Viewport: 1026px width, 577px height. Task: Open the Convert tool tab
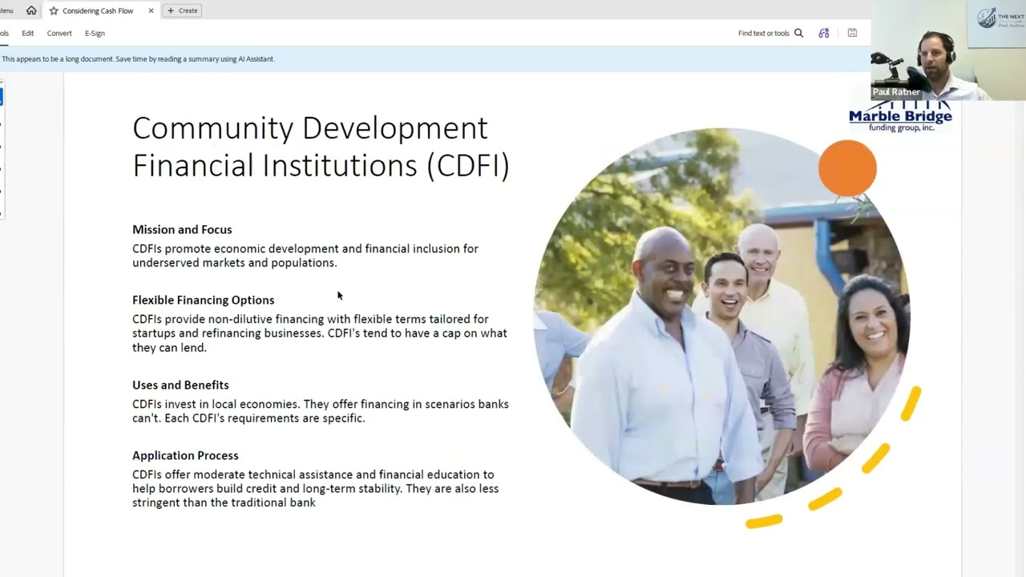pos(59,33)
